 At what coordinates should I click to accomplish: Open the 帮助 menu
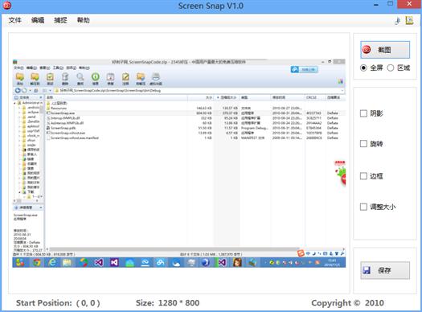[x=83, y=20]
